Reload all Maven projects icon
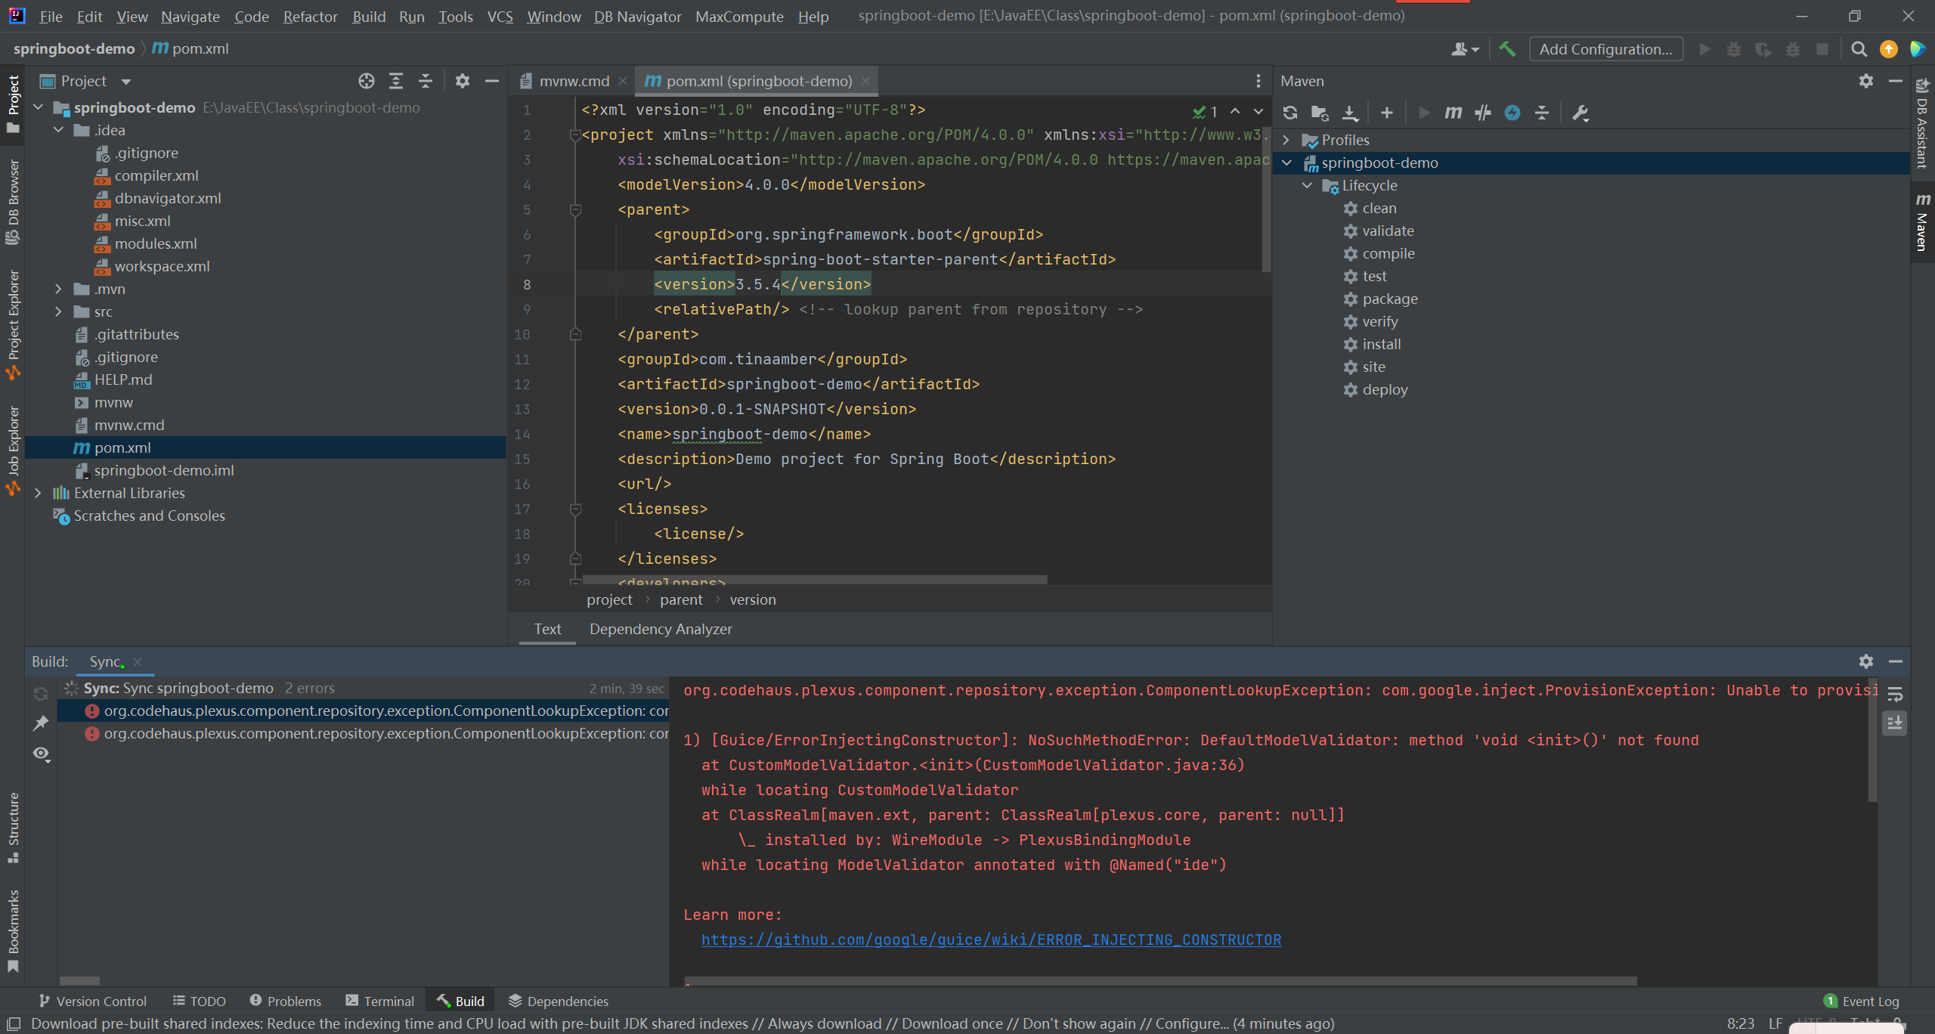Screen dimensions: 1935x1034 tap(1290, 113)
